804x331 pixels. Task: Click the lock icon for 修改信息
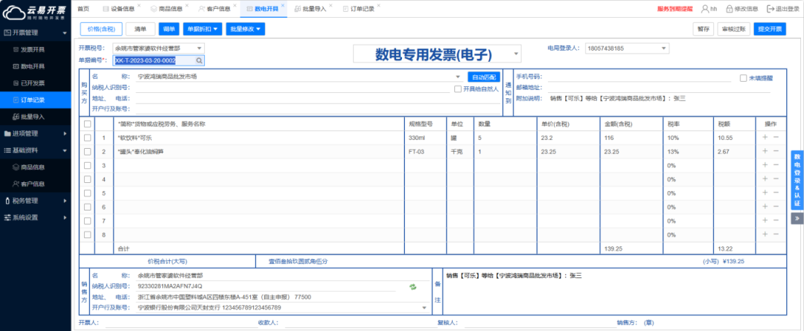pos(730,9)
